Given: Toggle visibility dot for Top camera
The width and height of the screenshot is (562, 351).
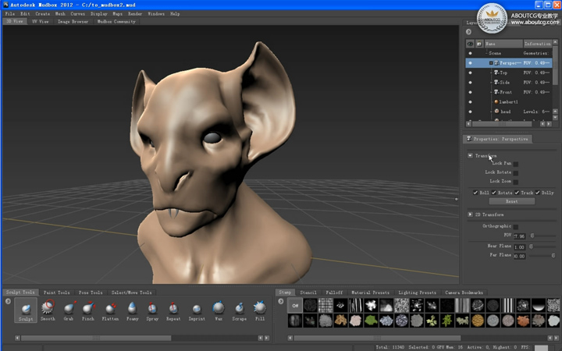Looking at the screenshot, I should pos(470,73).
